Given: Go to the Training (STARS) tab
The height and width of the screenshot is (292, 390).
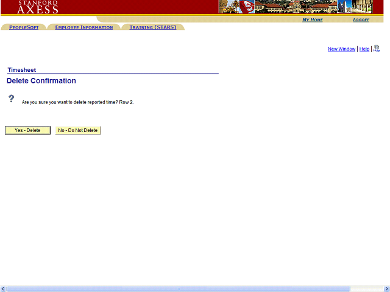Looking at the screenshot, I should tap(152, 27).
